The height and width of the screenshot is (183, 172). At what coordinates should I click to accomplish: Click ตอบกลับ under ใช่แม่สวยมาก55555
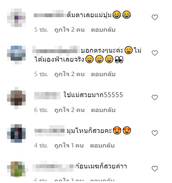tap(103, 110)
